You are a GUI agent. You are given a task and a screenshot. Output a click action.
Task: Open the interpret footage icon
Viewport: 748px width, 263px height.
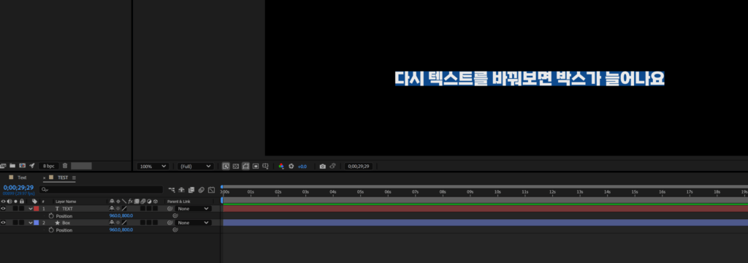pyautogui.click(x=3, y=166)
